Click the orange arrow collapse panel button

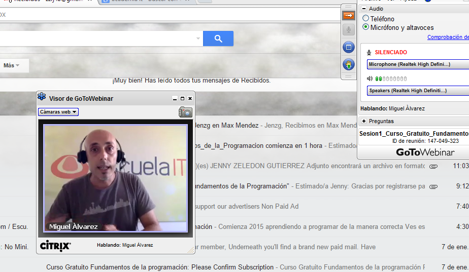coord(348,16)
